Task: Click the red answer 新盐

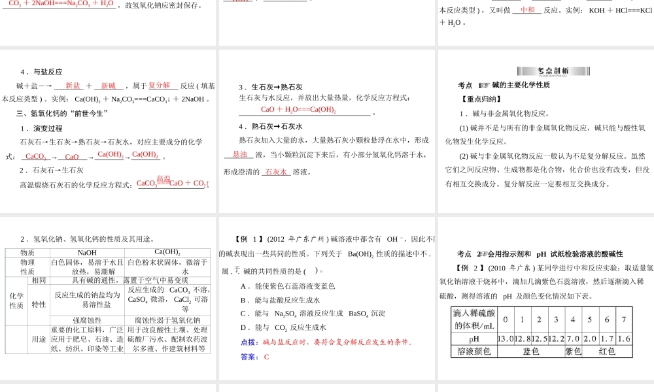Action: [x=72, y=86]
